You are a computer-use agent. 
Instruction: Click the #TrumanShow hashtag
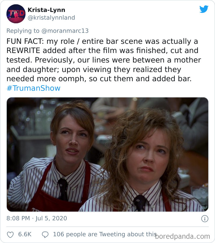[x=33, y=88]
